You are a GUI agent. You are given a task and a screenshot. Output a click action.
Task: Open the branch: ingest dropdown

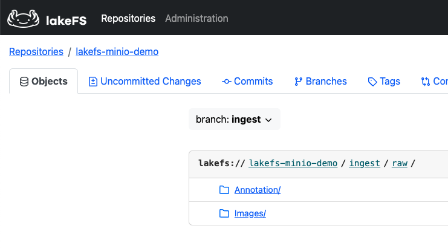pyautogui.click(x=234, y=120)
